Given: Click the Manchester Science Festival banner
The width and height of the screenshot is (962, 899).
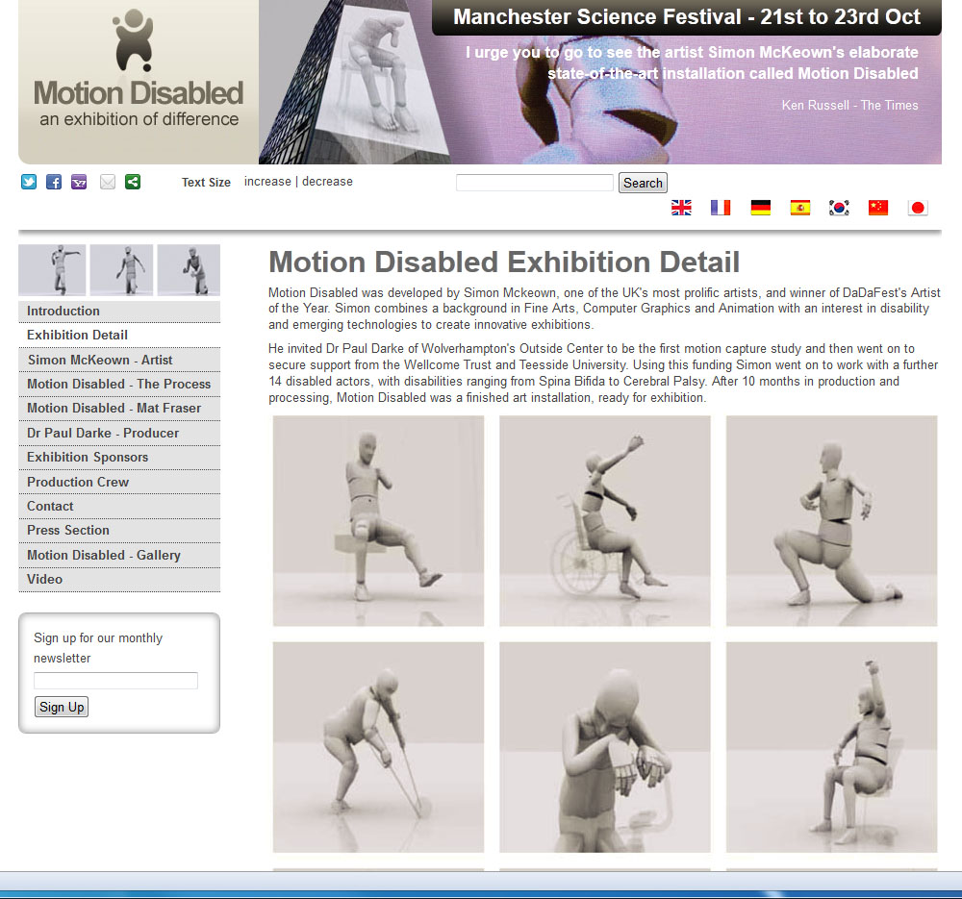Looking at the screenshot, I should pyautogui.click(x=687, y=17).
